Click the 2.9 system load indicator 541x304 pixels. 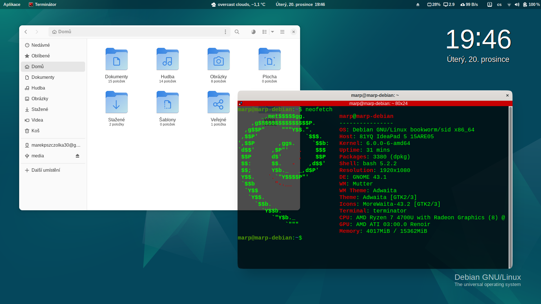[x=449, y=5]
